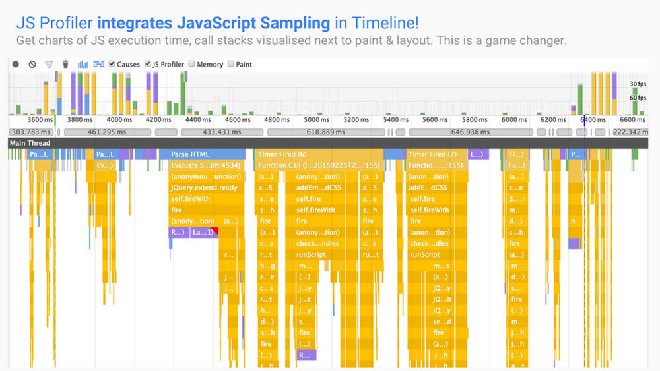
Task: Select the 461.295 ms frame bar
Action: click(108, 132)
